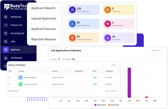168x109 pixels.
Task: Click the orange Shortlisted legend swatch
Action: [x=109, y=105]
